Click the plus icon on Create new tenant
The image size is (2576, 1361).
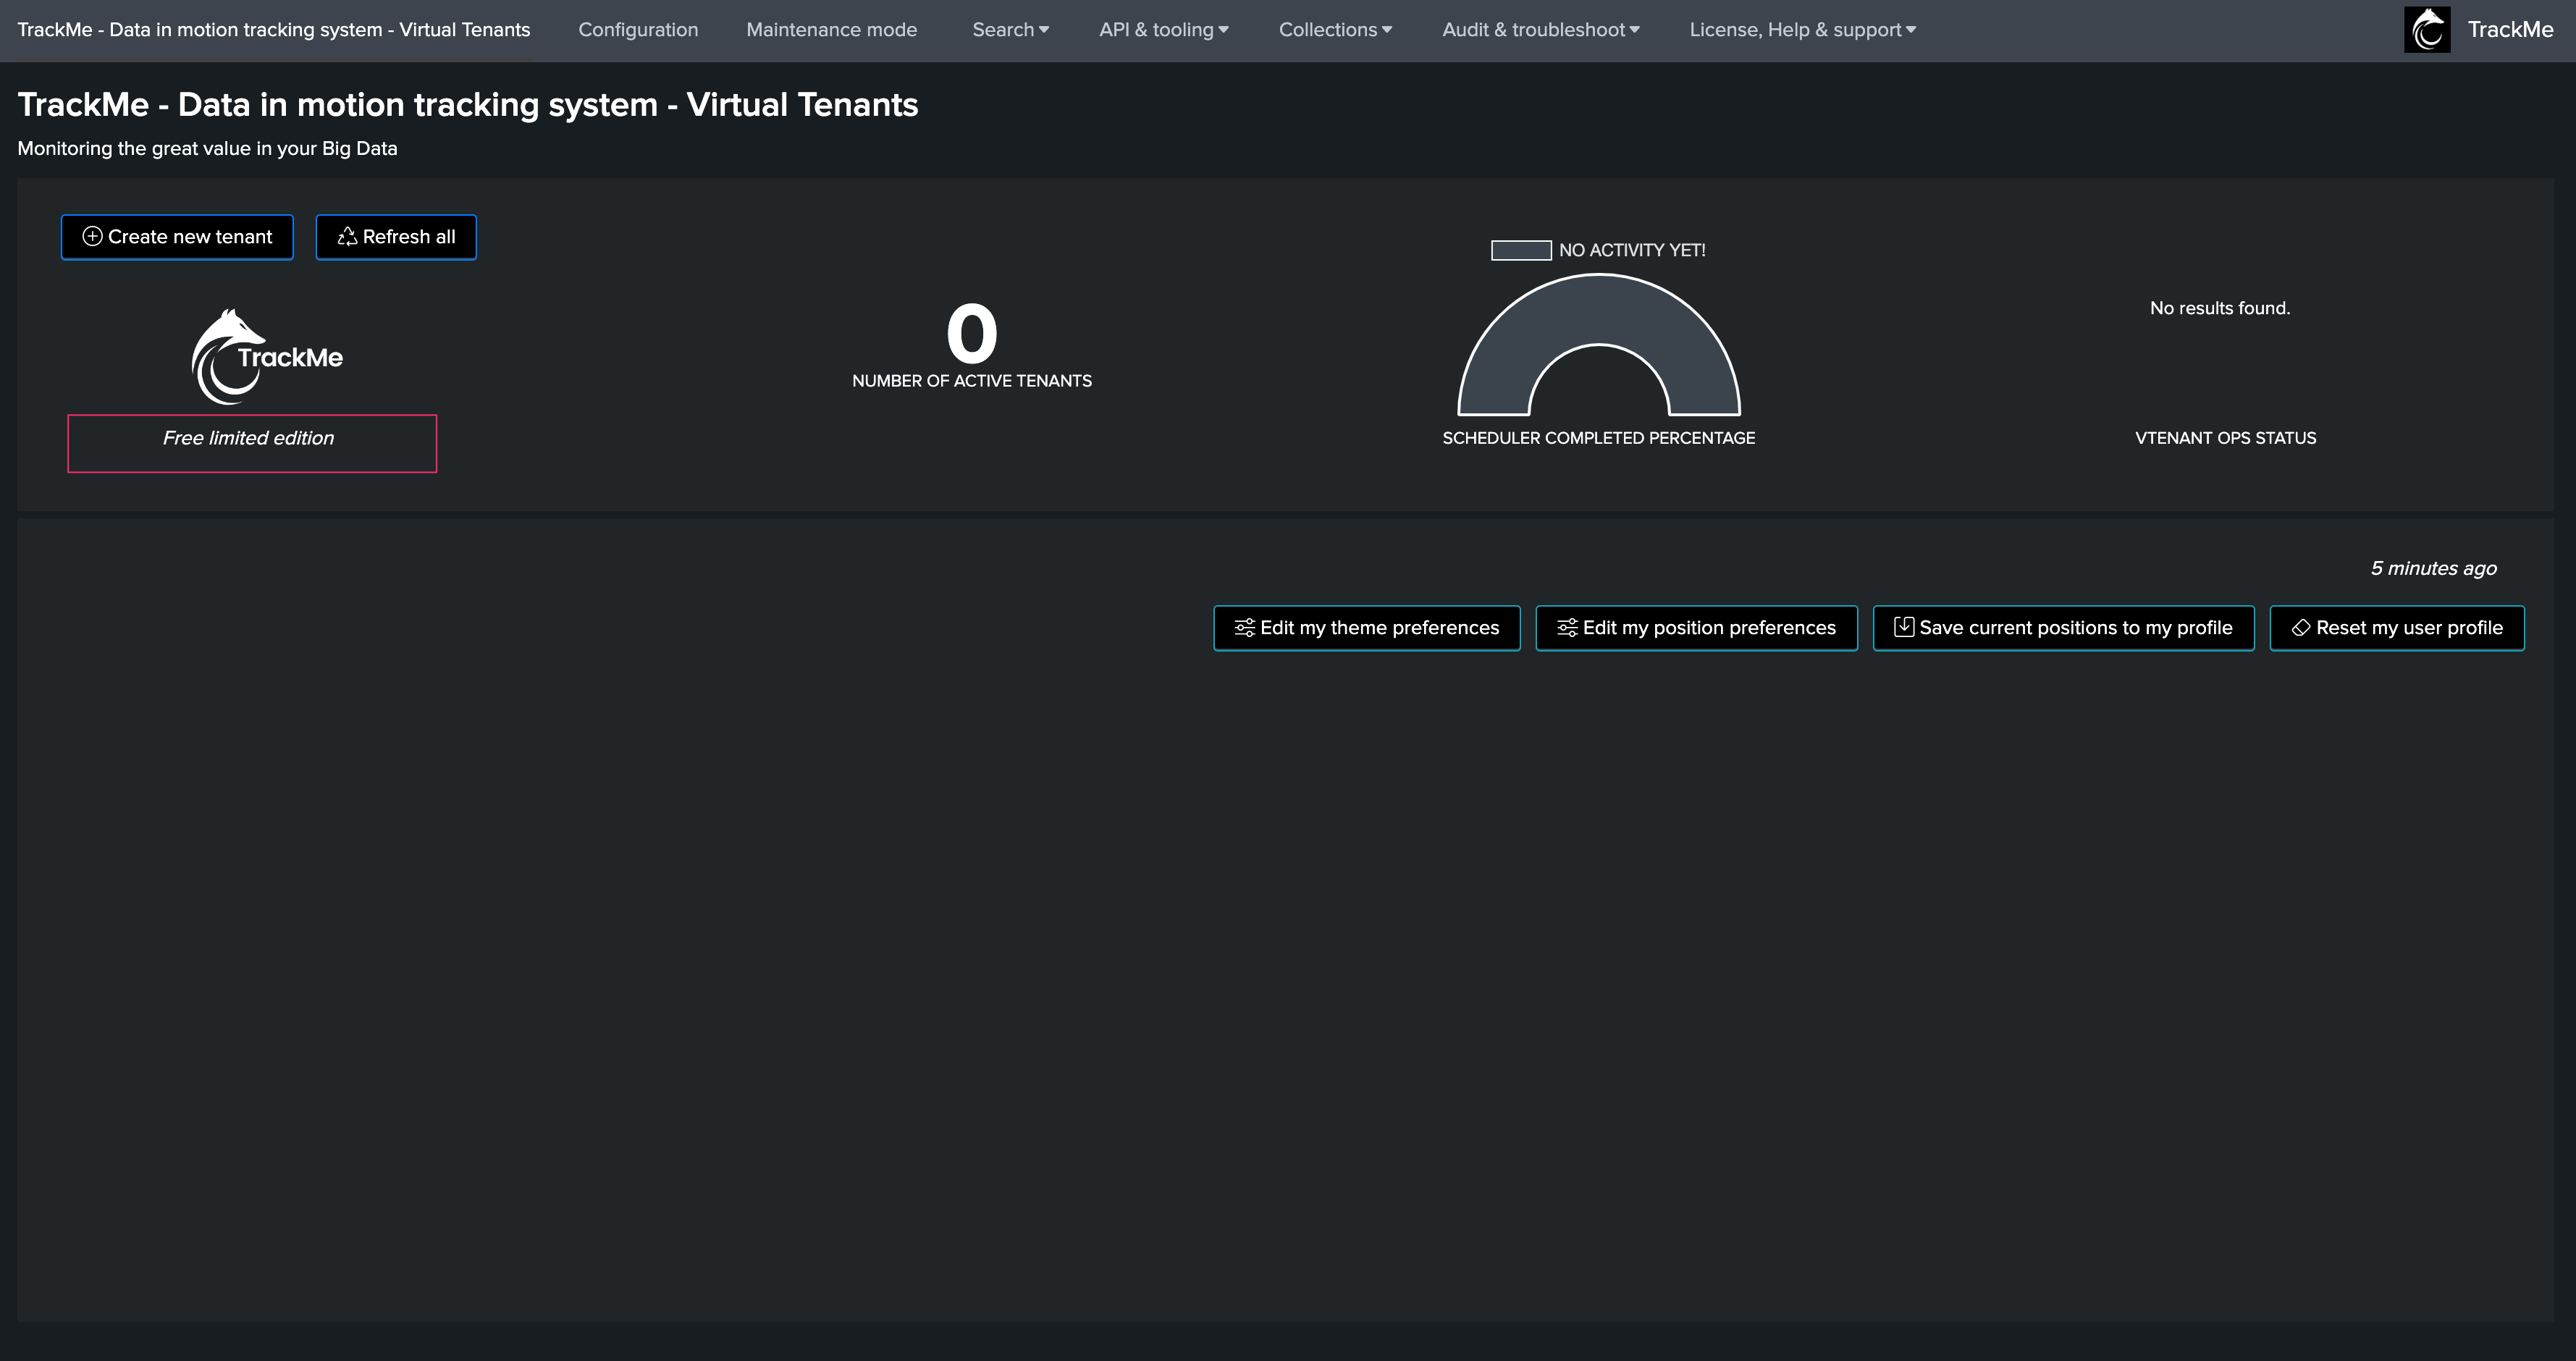[92, 236]
